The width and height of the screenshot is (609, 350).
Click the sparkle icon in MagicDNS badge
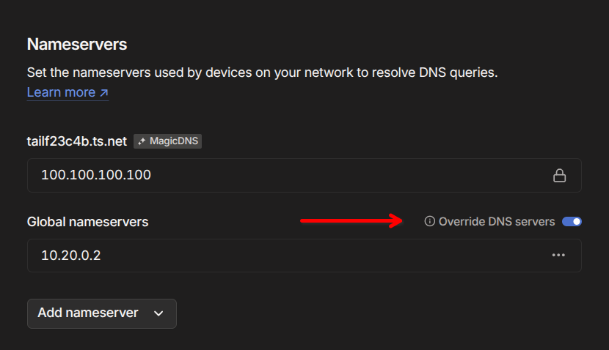[142, 141]
